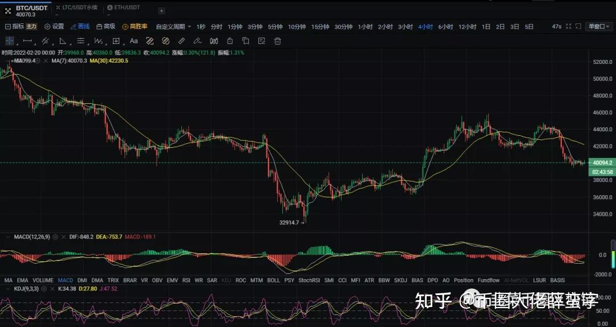
Task: Remove the MACD indicator with its X
Action: 64,237
